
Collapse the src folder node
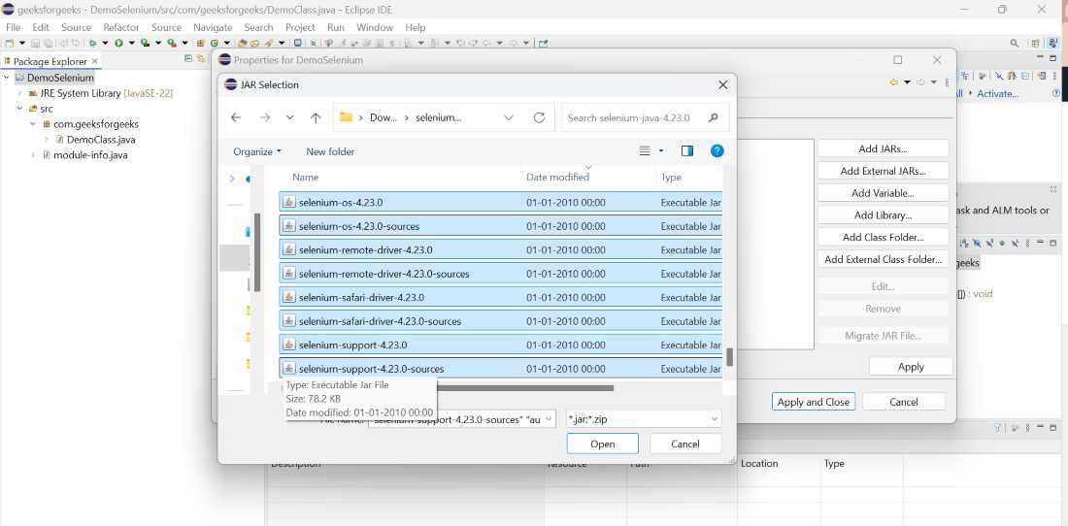pos(19,109)
